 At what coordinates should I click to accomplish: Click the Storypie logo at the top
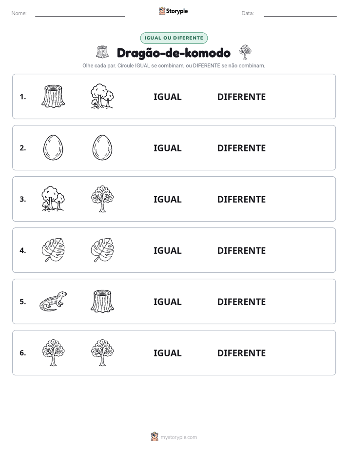173,11
